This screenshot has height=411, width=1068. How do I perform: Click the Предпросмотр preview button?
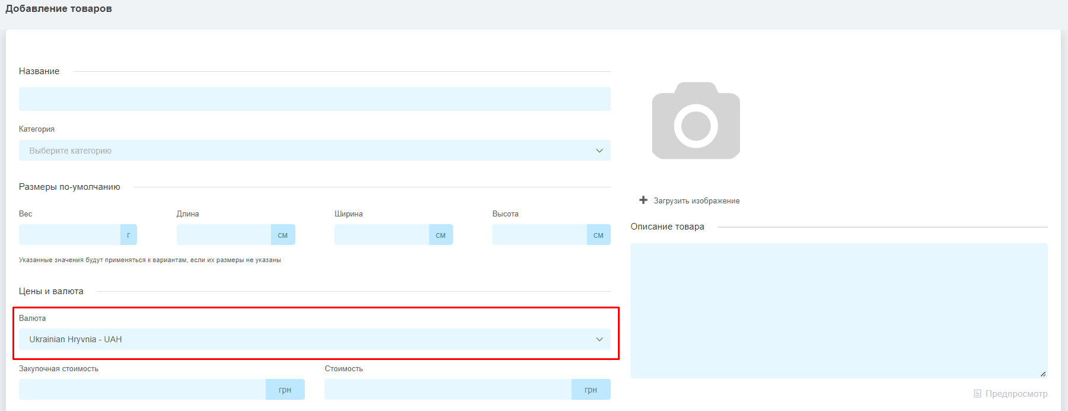pos(1010,394)
